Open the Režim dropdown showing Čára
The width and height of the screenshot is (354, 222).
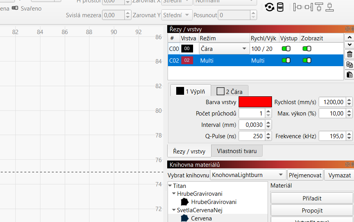coord(224,49)
